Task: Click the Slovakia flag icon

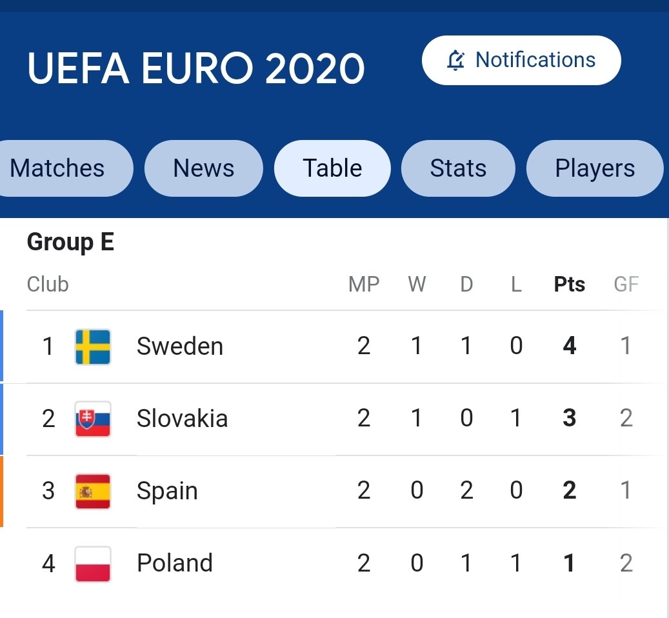Action: pyautogui.click(x=93, y=419)
